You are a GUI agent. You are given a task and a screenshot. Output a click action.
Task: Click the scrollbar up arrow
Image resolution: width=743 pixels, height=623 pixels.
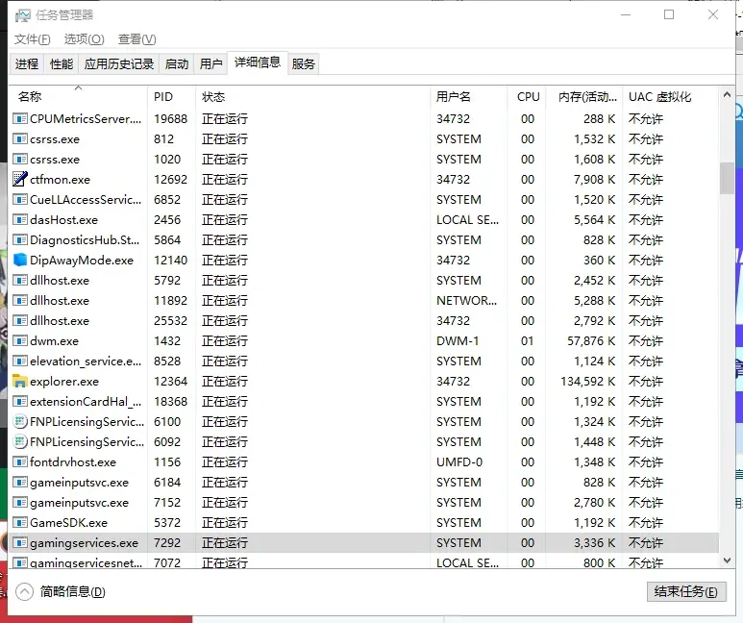727,95
